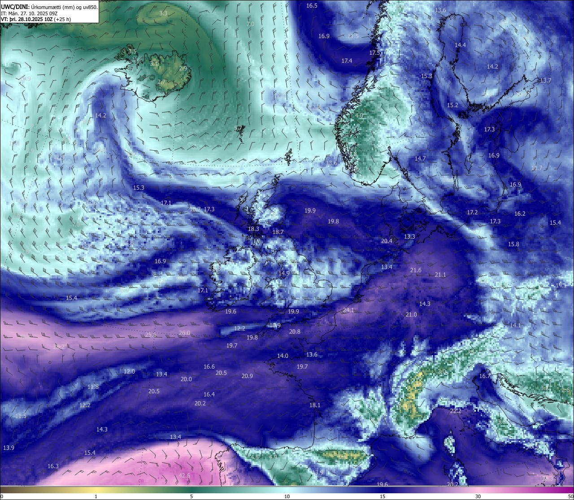Select the 17.2 label over the Baltic
The height and width of the screenshot is (500, 574).
point(472,212)
